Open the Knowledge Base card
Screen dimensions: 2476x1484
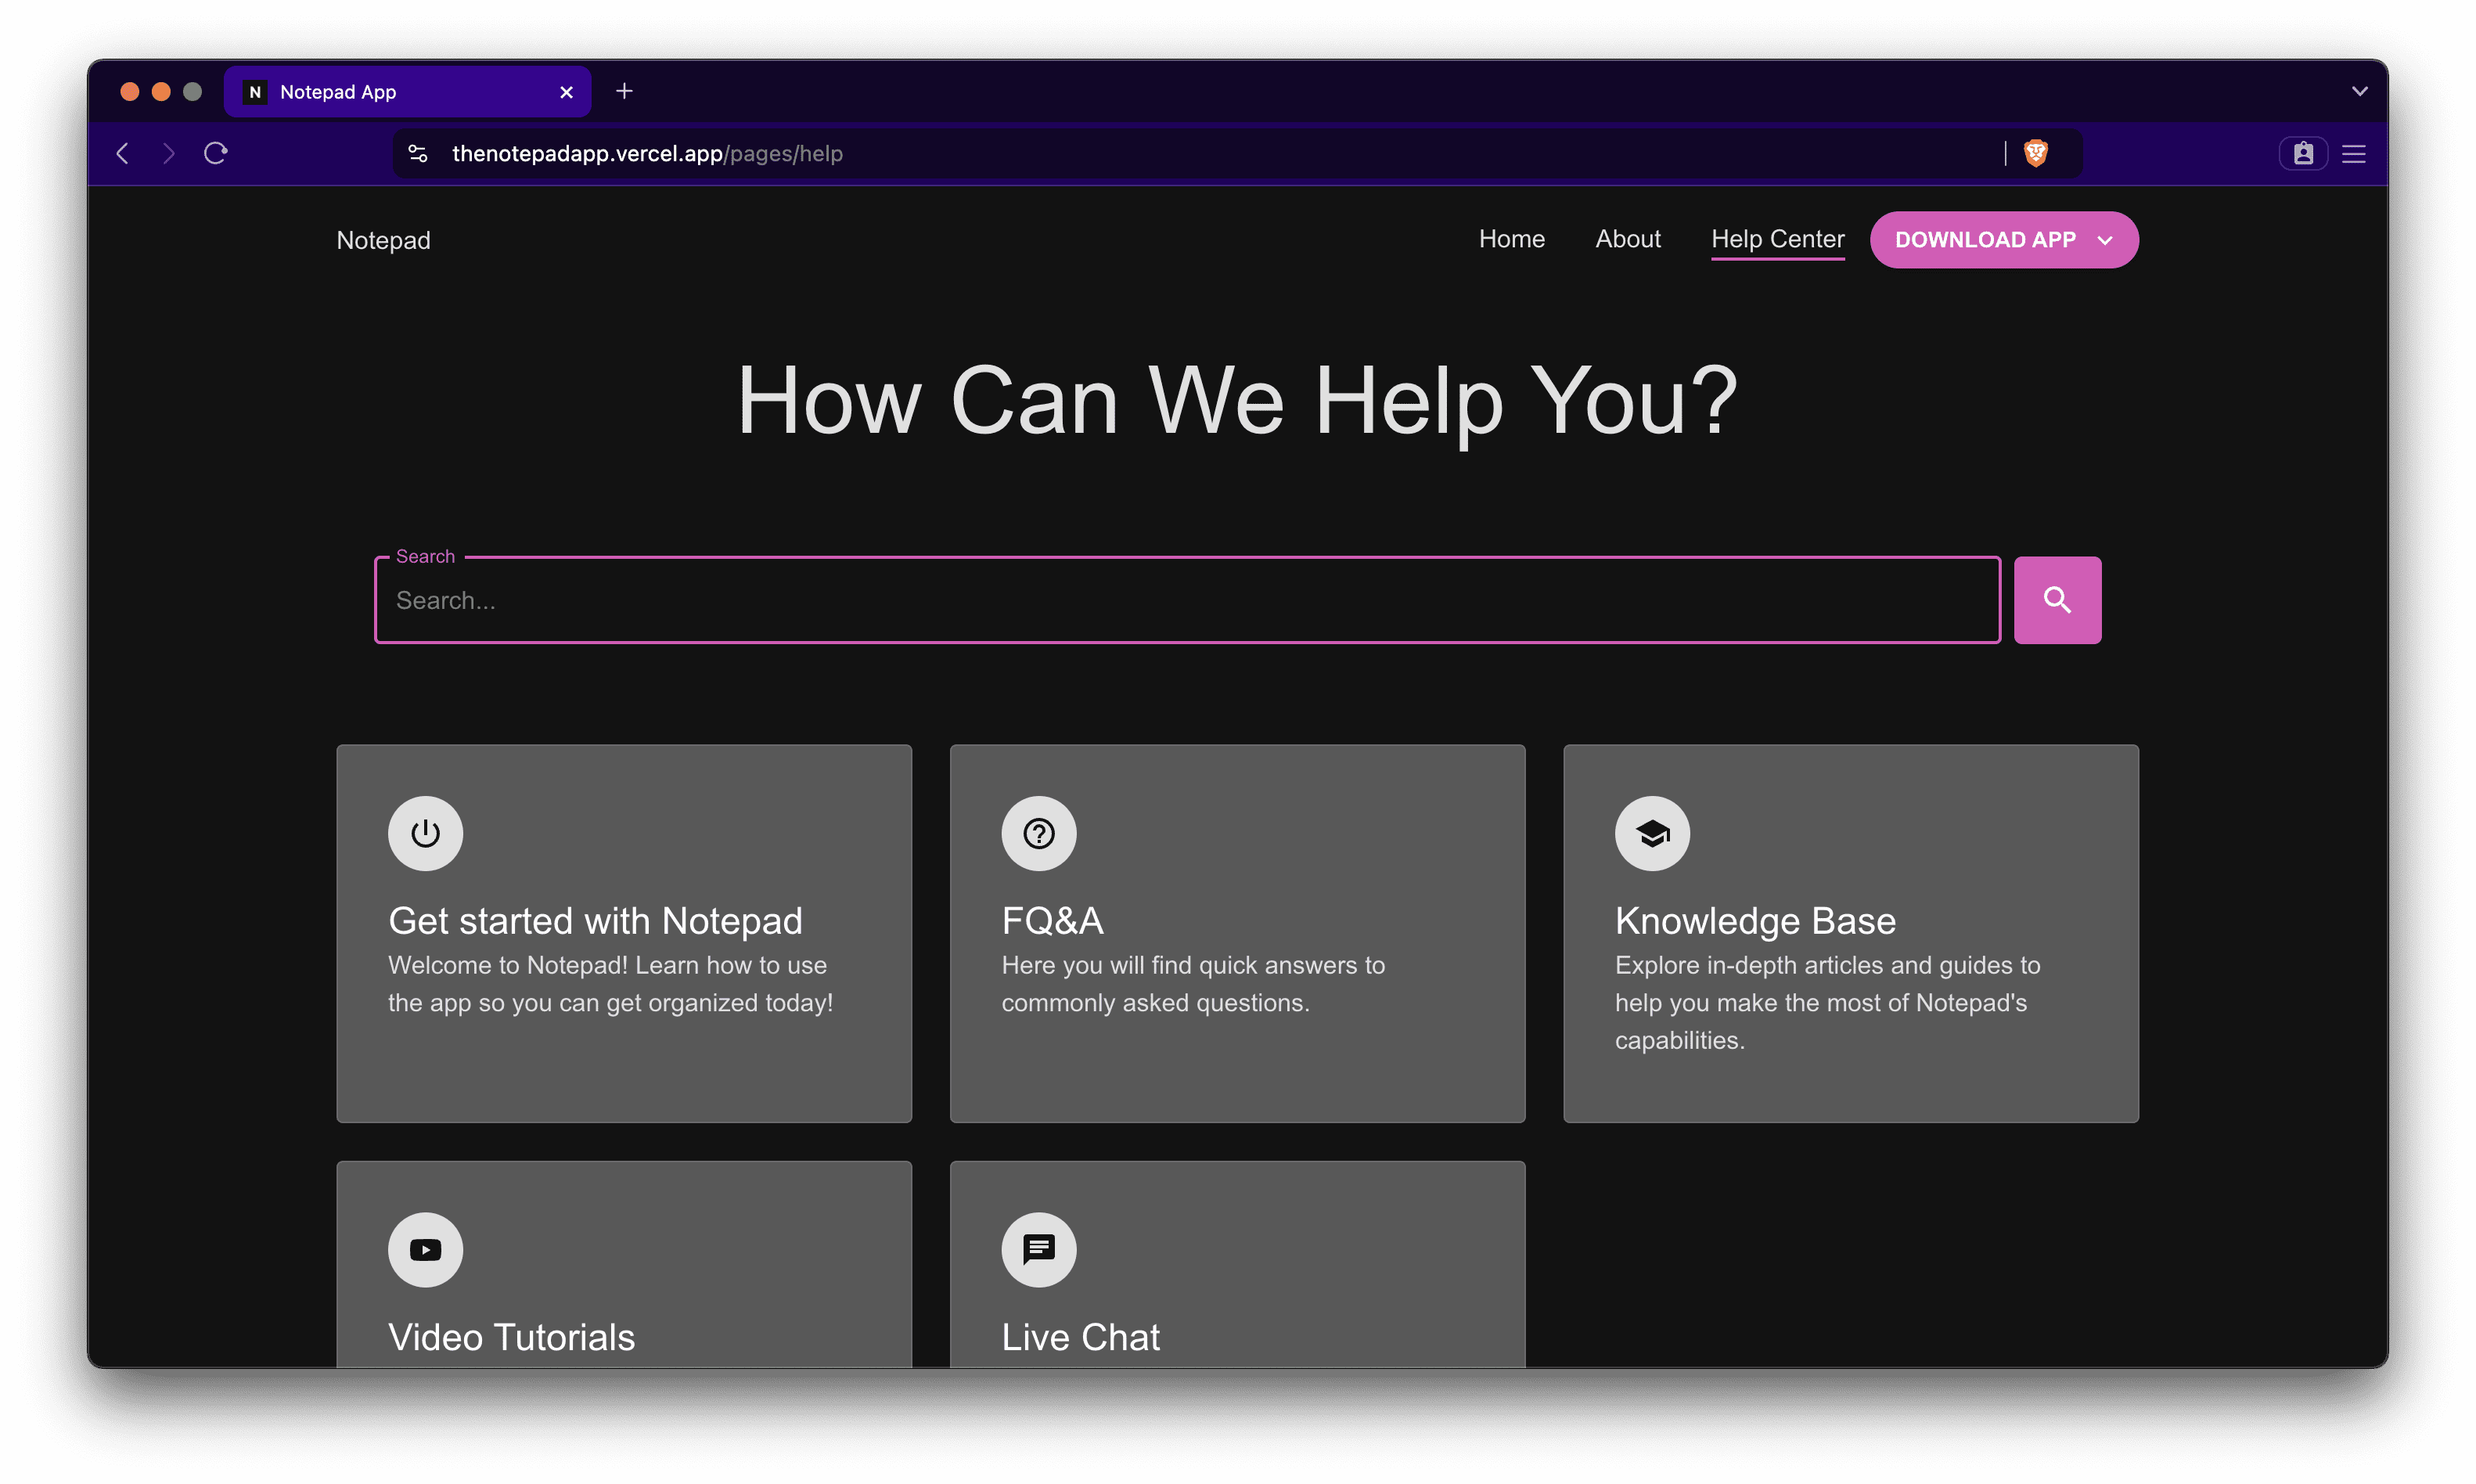pos(1852,933)
